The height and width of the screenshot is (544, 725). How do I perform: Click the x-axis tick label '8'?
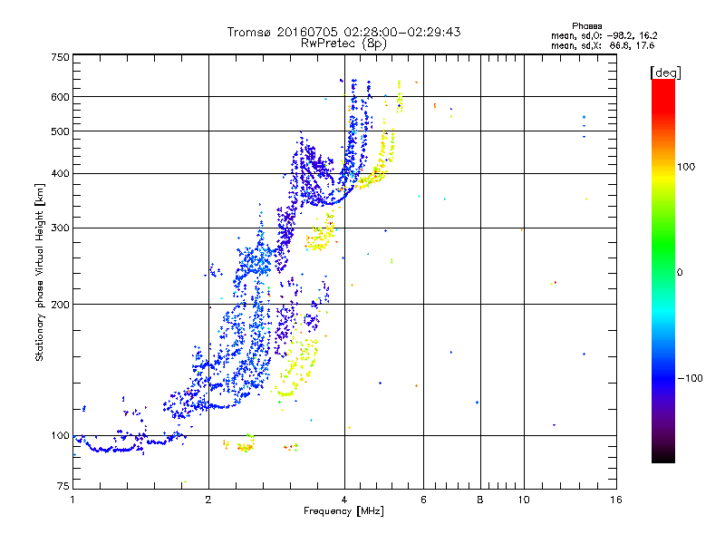coord(480,500)
